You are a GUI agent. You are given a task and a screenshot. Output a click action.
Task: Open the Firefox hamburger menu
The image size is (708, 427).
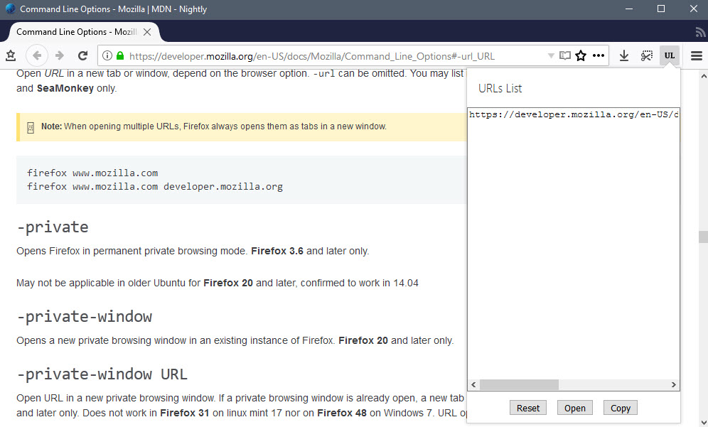[x=696, y=55]
